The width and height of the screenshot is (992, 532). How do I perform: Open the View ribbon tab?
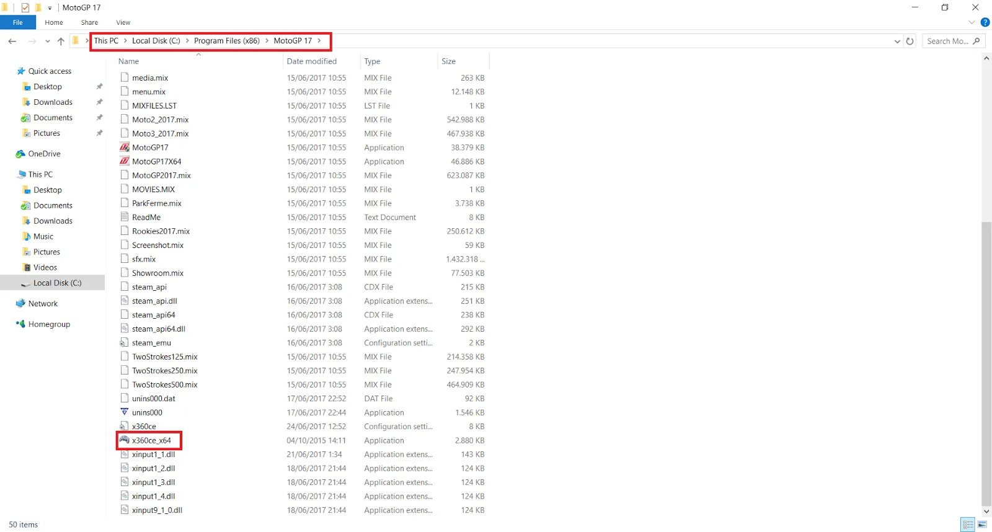pyautogui.click(x=123, y=22)
